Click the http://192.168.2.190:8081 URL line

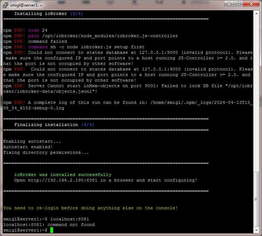tap(105, 180)
